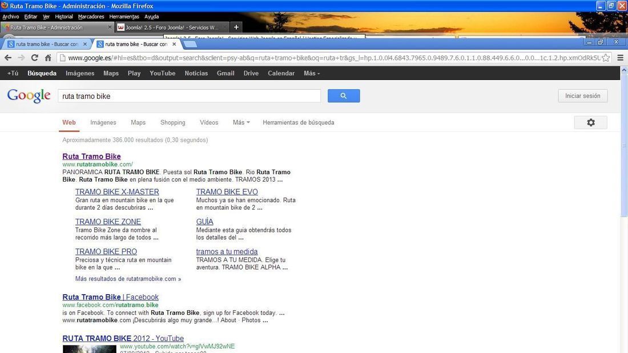Bookmark this page with the star icon
This screenshot has height=353, width=628.
point(606,58)
